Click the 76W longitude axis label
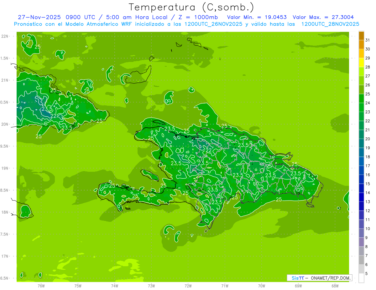This screenshot has height=290, width=376. [x=41, y=286]
